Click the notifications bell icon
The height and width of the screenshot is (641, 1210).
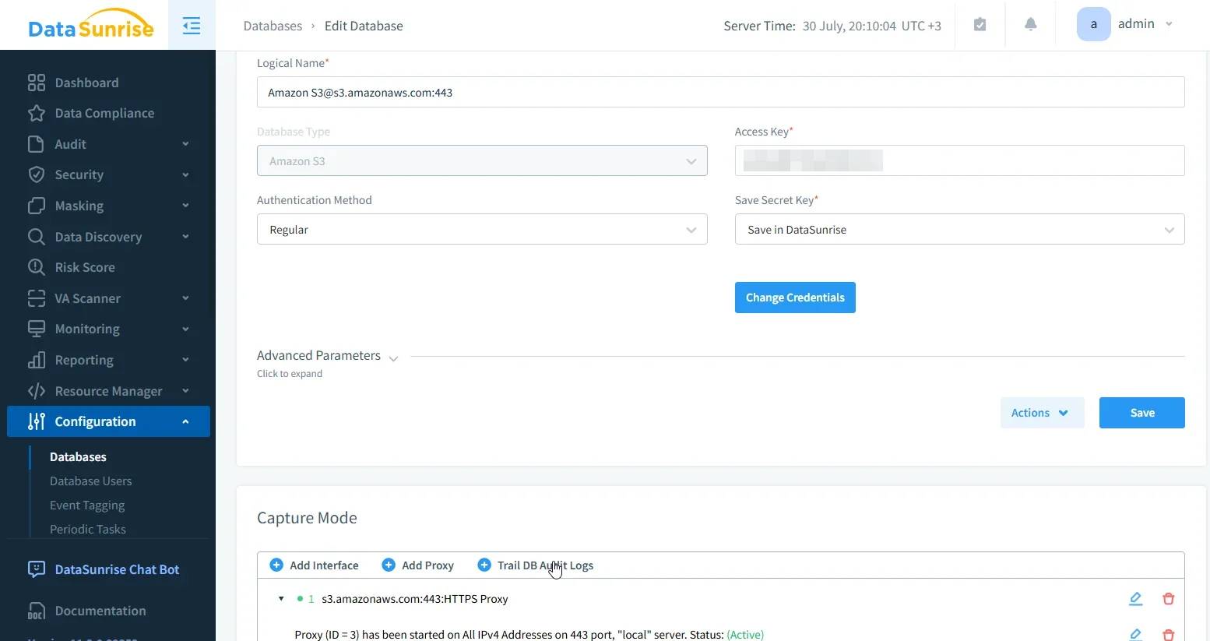point(1030,24)
